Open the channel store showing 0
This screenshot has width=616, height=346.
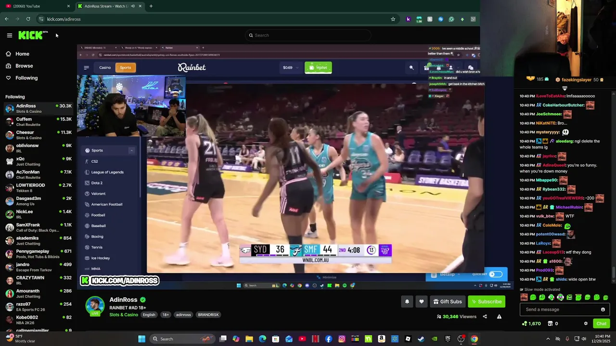pos(553,324)
